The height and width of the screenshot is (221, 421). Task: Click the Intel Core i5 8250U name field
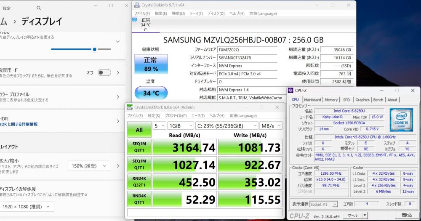tap(349, 111)
